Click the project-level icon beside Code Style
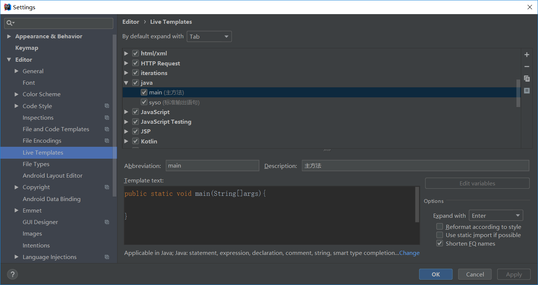 click(107, 106)
